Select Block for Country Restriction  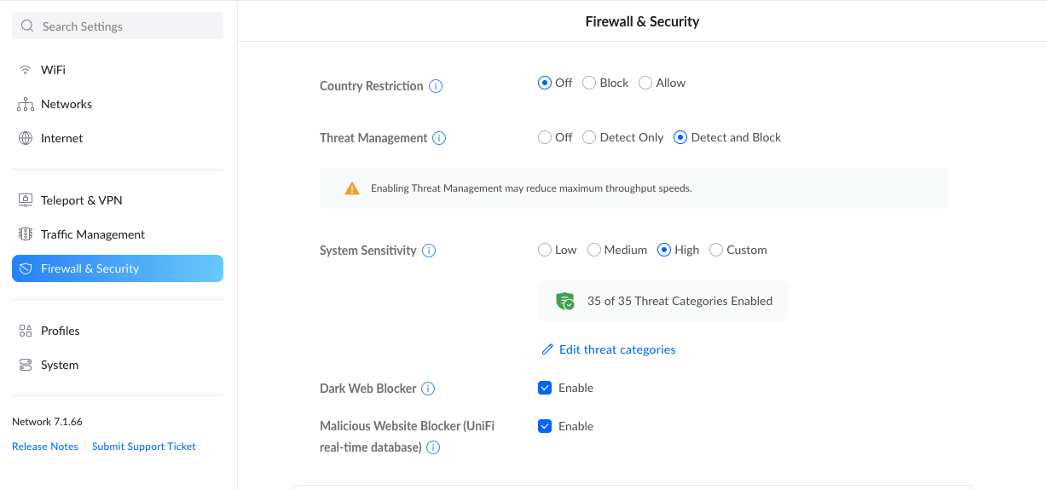[589, 83]
